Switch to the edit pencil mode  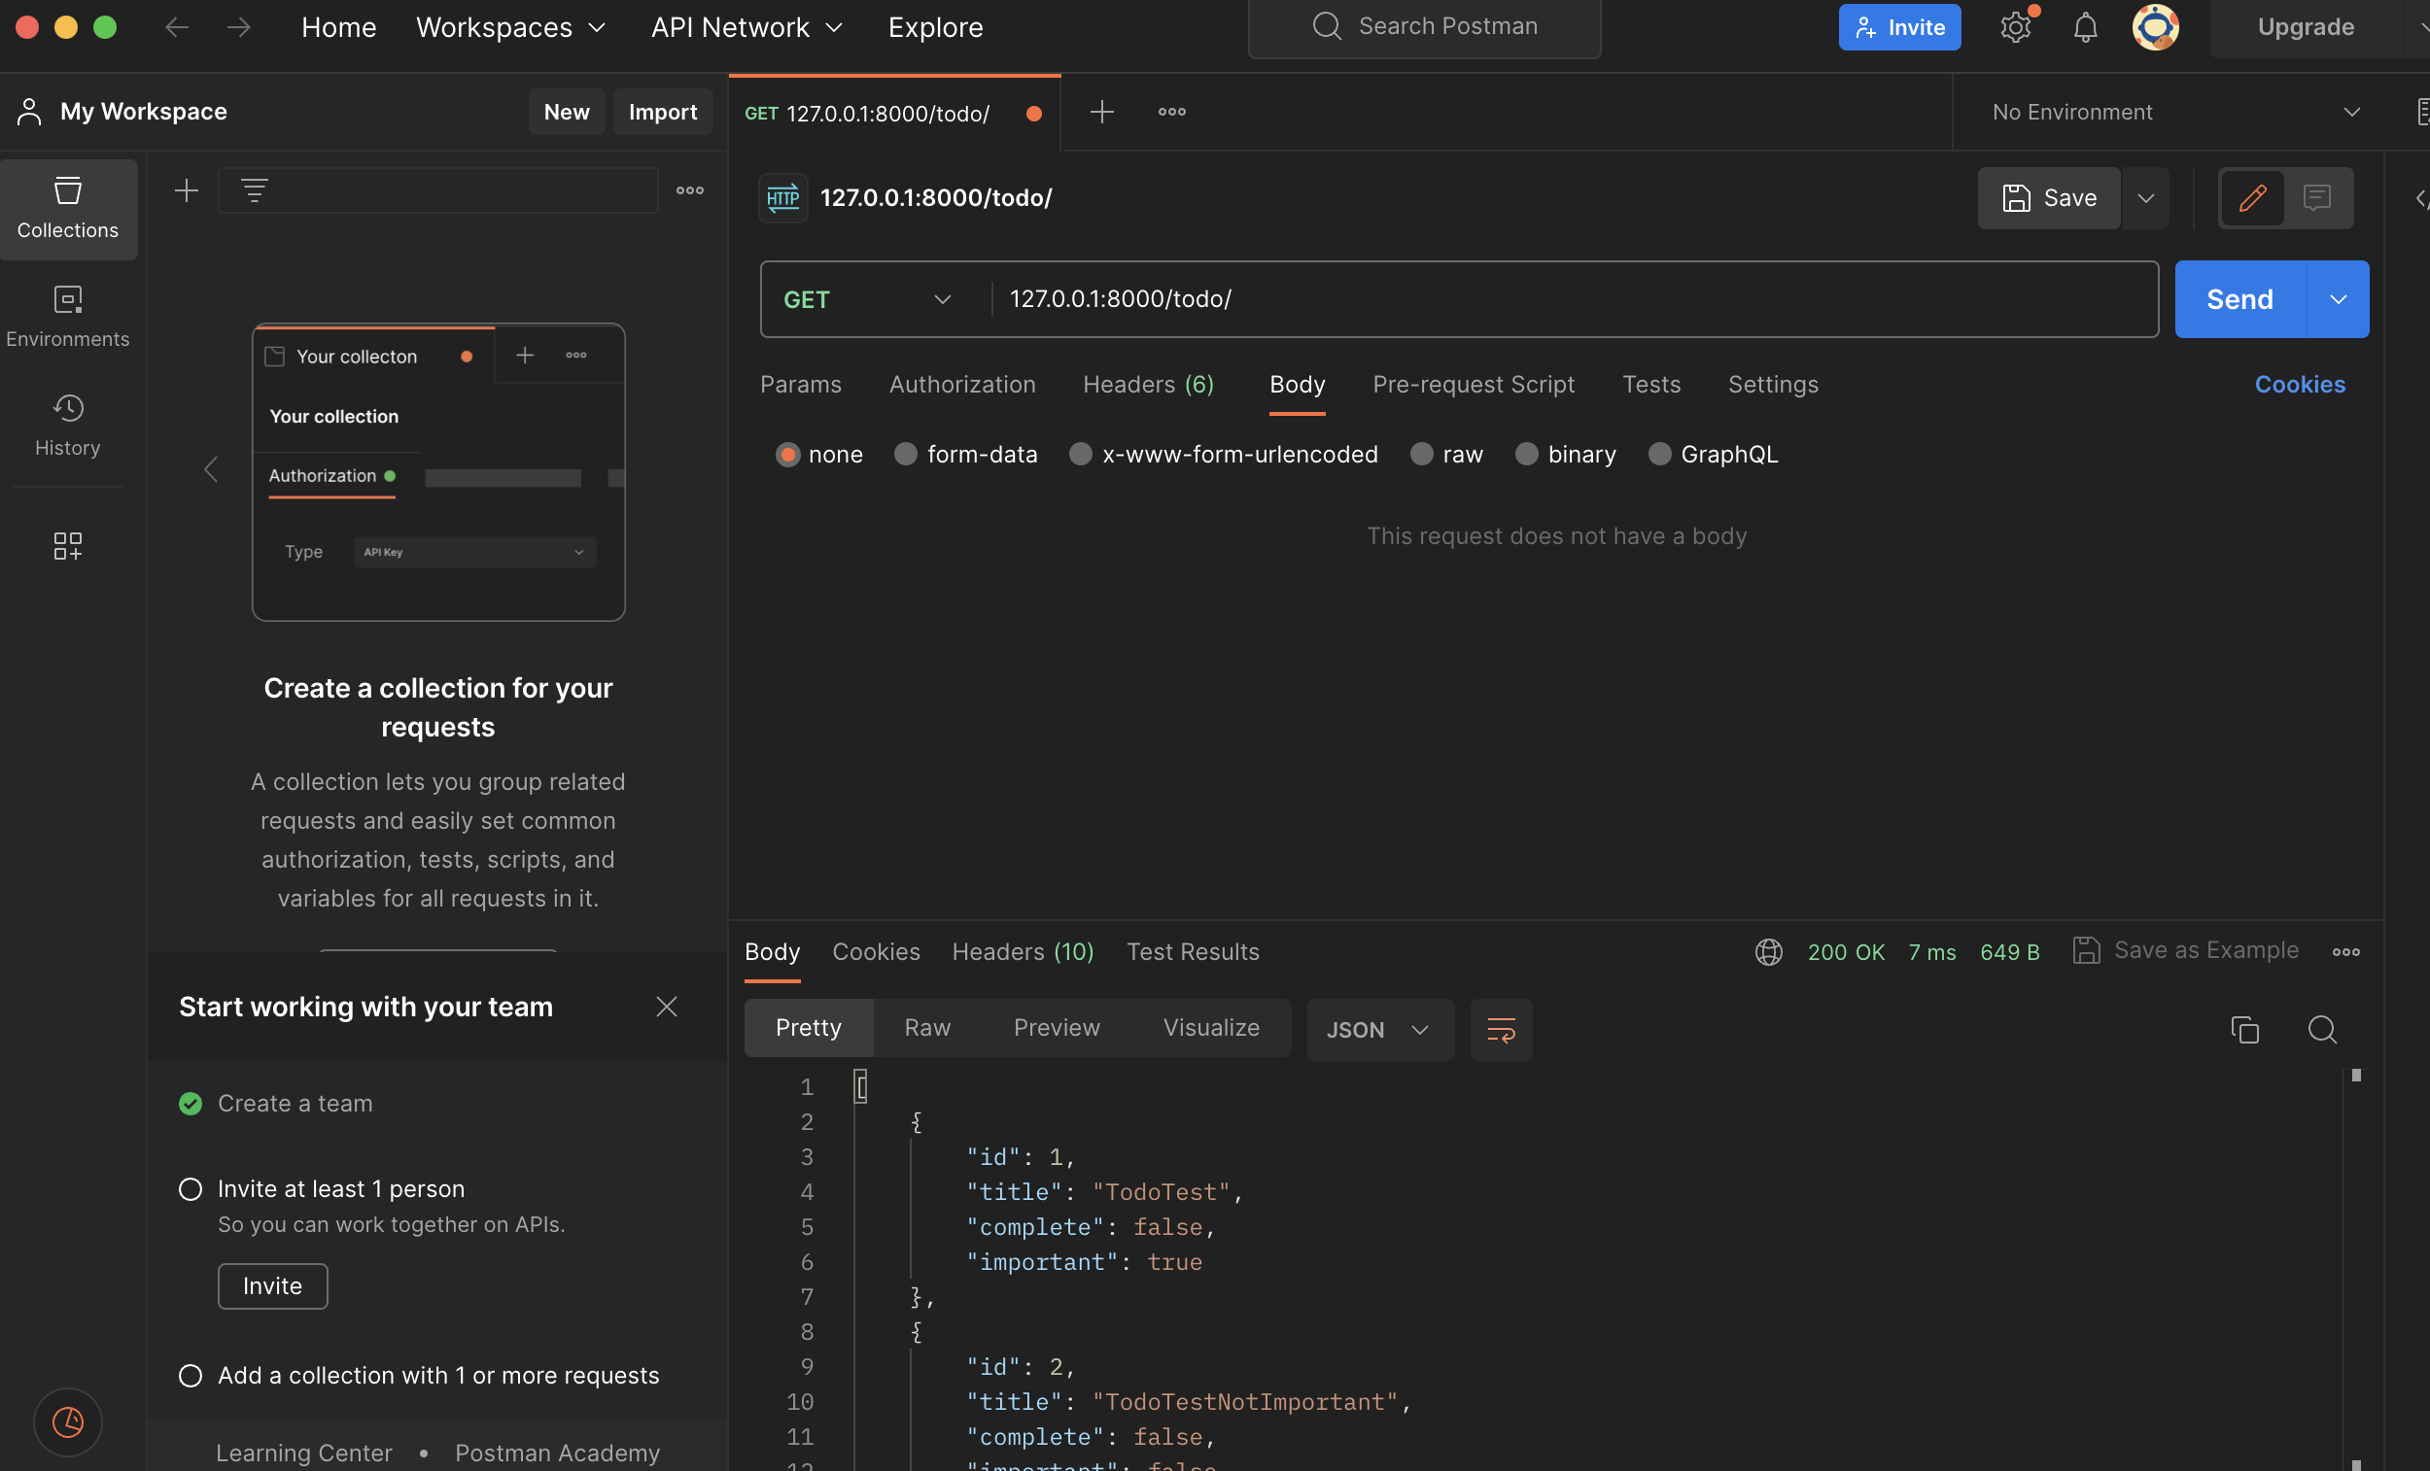pyautogui.click(x=2252, y=198)
